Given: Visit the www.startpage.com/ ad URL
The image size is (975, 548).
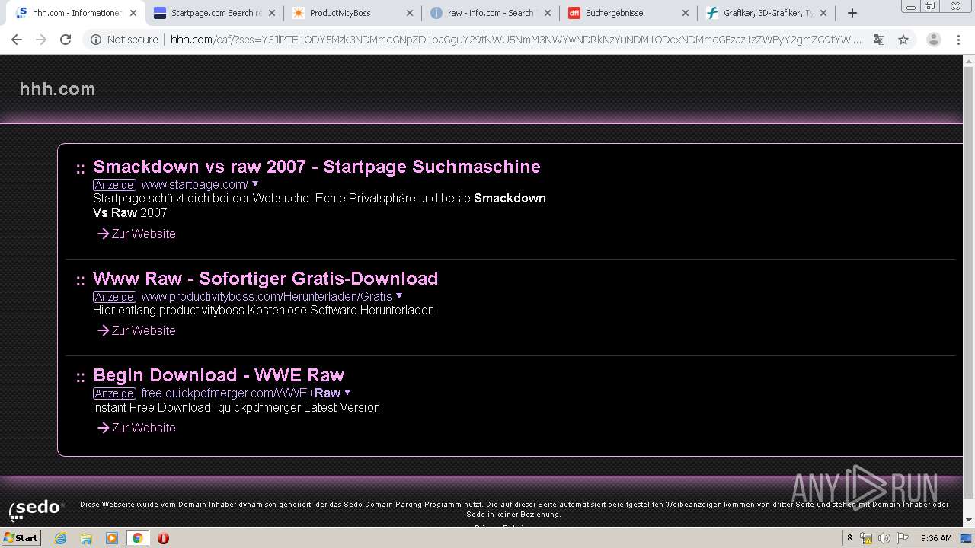Looking at the screenshot, I should click(x=194, y=185).
